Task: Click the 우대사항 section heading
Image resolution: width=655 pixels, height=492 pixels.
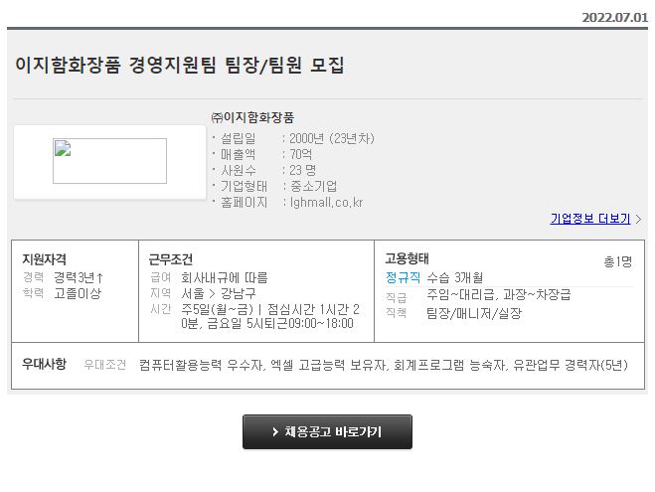Action: coord(45,364)
